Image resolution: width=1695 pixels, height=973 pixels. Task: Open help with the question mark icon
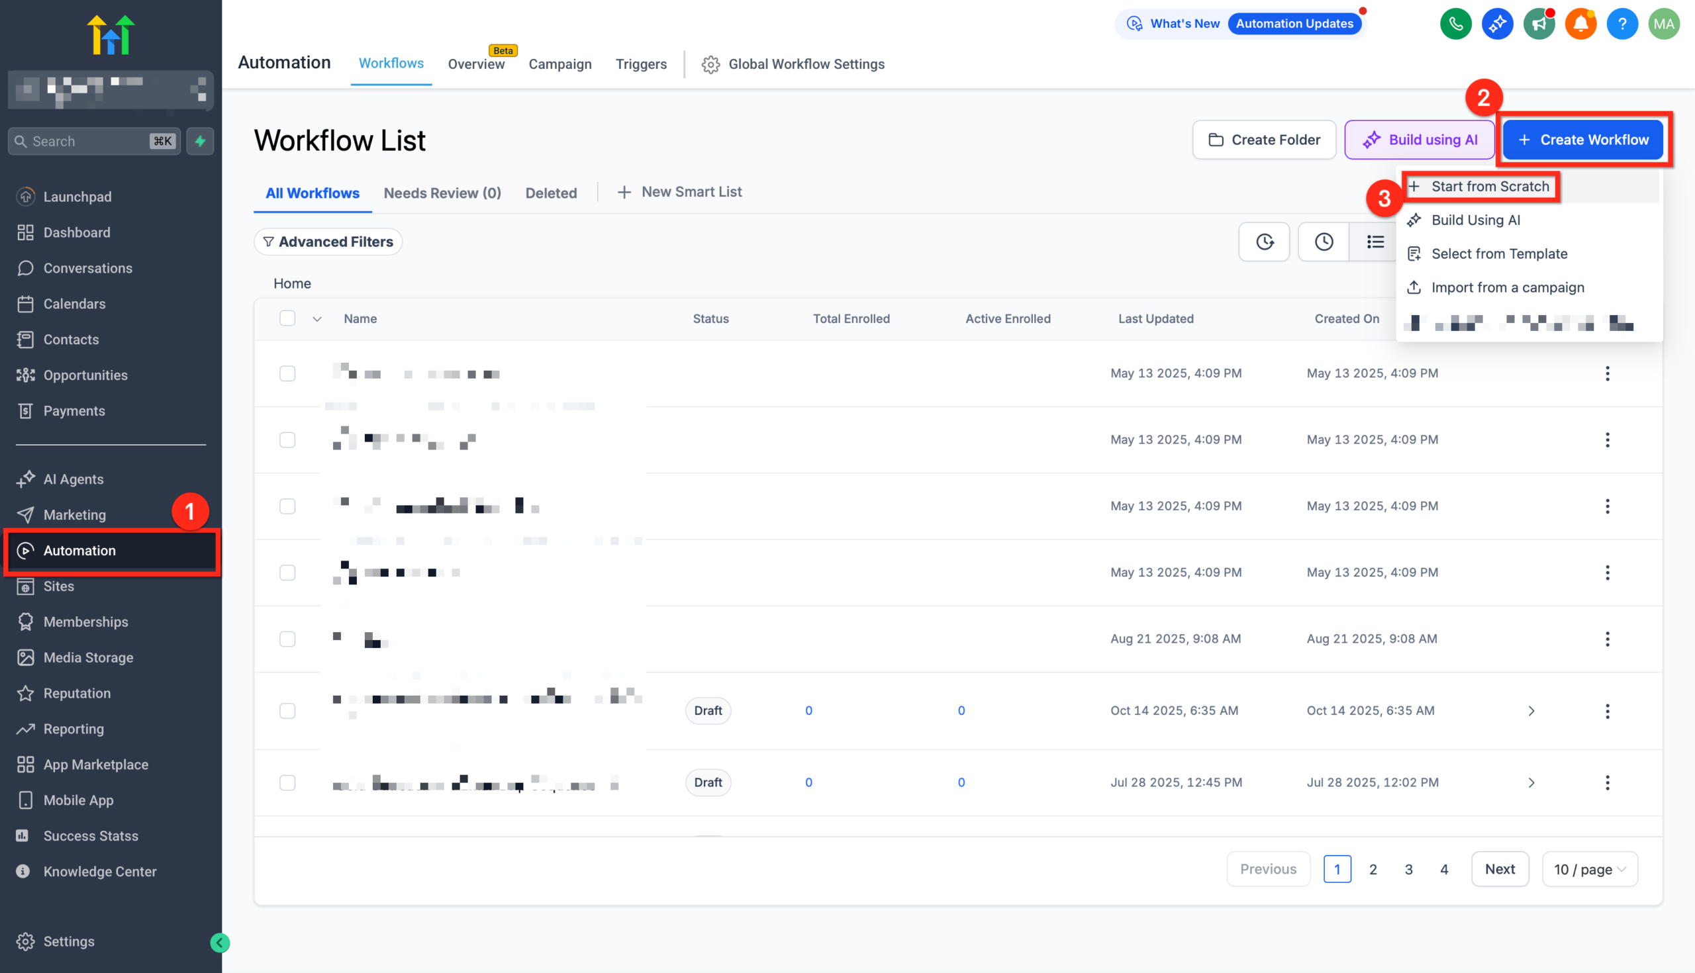click(1623, 23)
